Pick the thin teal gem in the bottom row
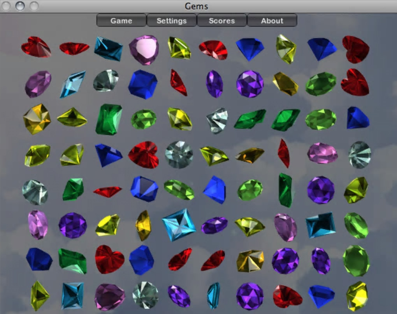Screen dimensions: 397x314 (x=214, y=296)
